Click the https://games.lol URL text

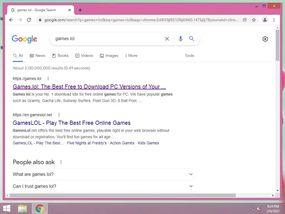[x=27, y=79]
